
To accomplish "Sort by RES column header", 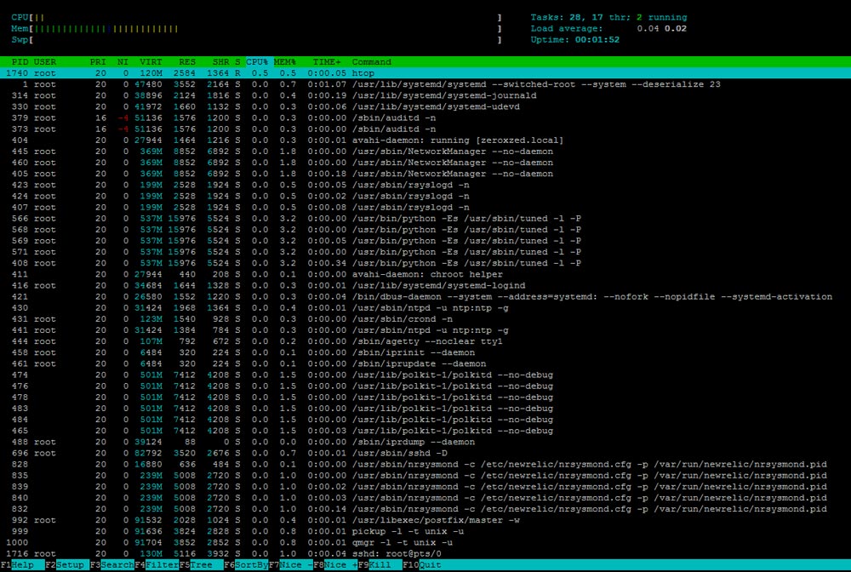I will pyautogui.click(x=187, y=62).
